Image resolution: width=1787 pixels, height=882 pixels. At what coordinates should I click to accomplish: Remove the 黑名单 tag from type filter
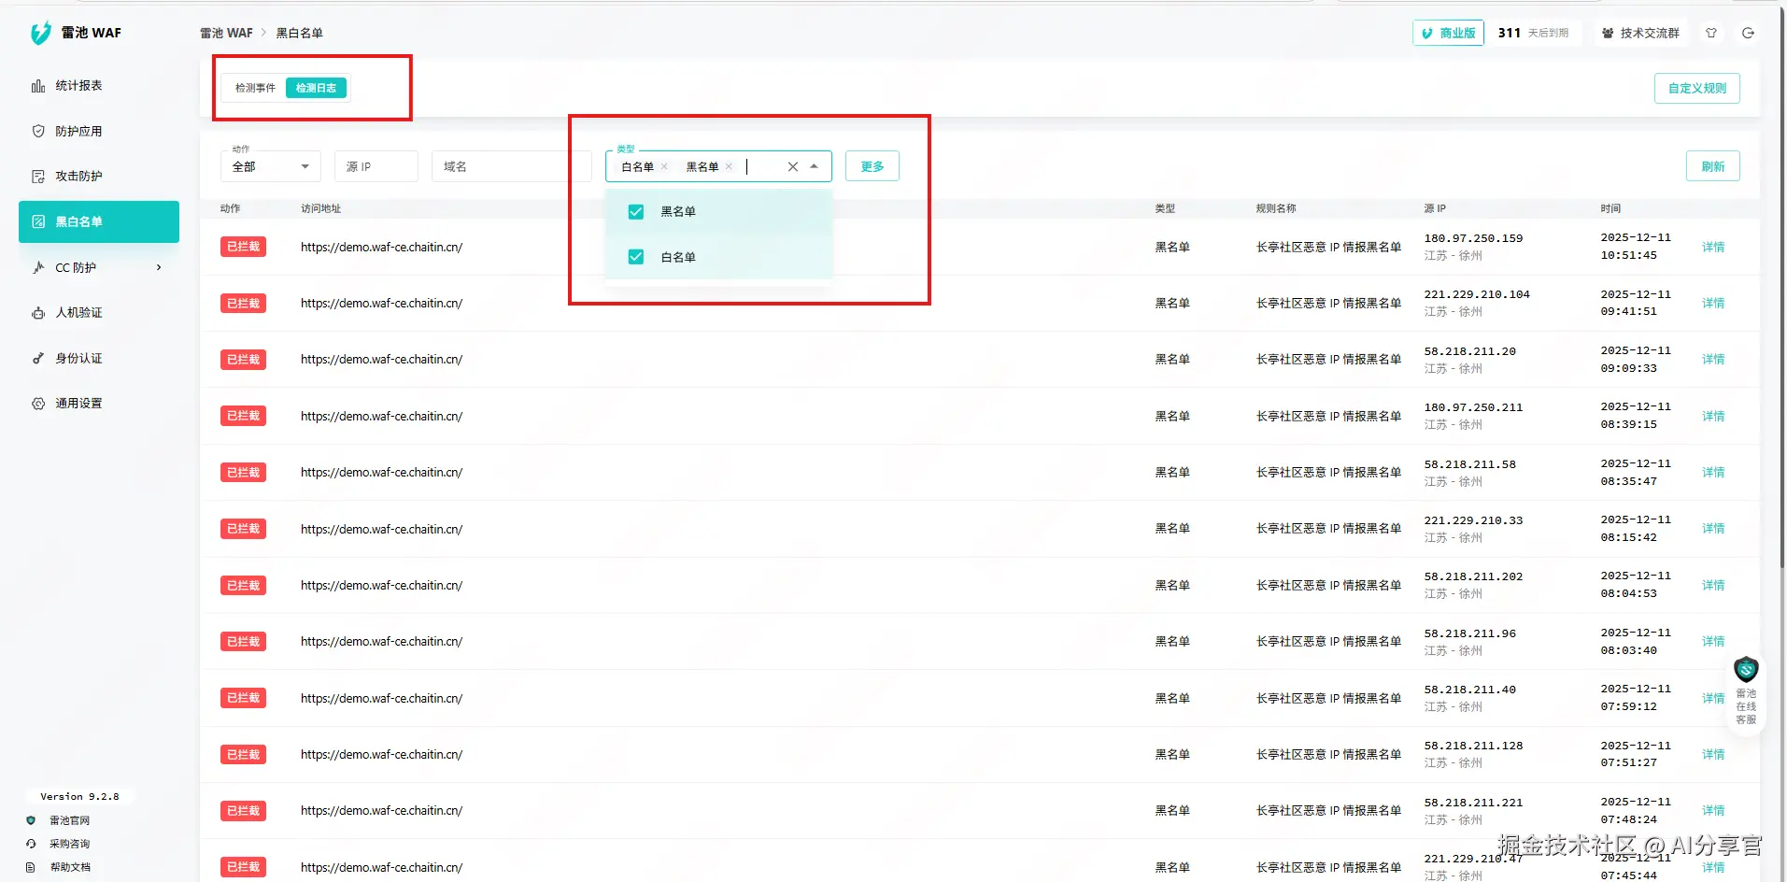[x=729, y=166]
